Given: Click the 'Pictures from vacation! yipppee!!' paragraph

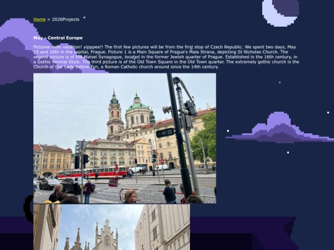Looking at the screenshot, I should (x=166, y=57).
